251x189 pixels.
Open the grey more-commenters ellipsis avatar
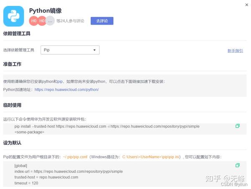click(50, 21)
